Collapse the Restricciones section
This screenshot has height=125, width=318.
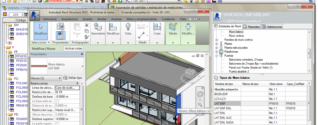[x=77, y=83]
